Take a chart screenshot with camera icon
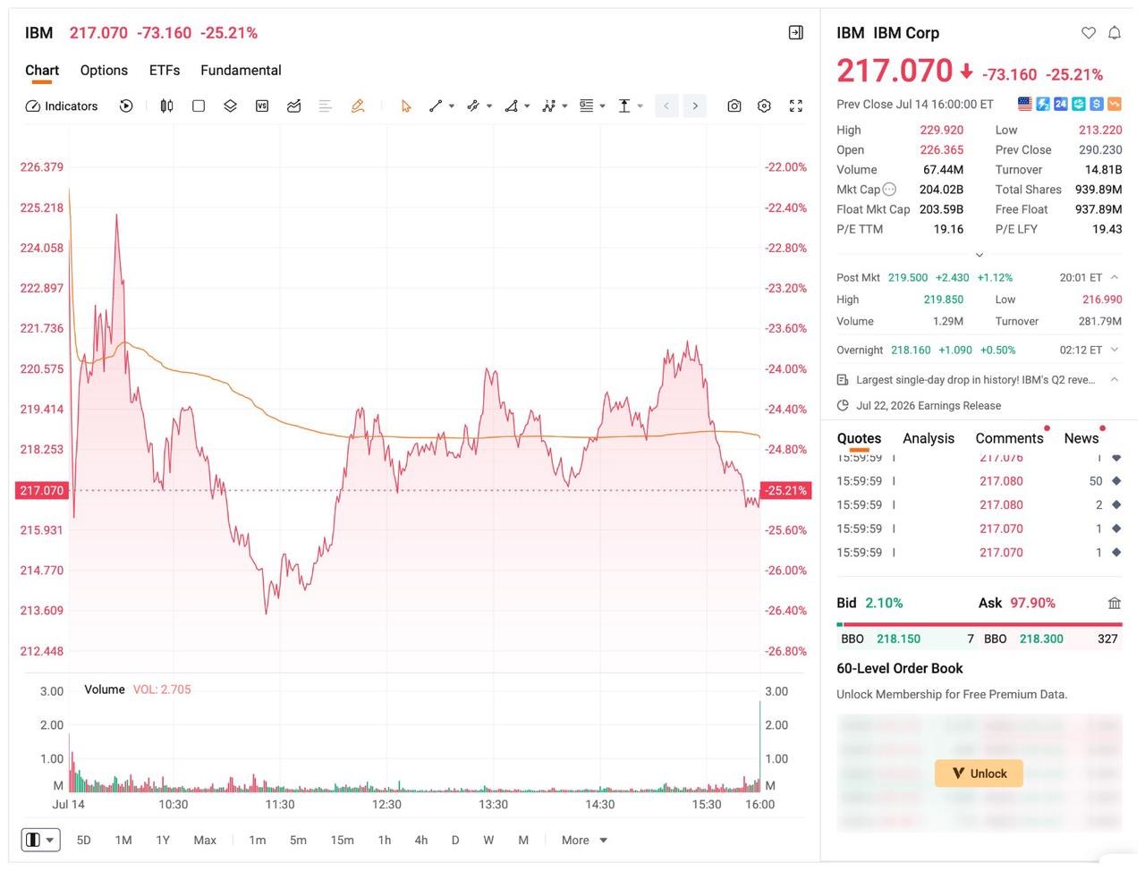The image size is (1145, 871). (734, 106)
